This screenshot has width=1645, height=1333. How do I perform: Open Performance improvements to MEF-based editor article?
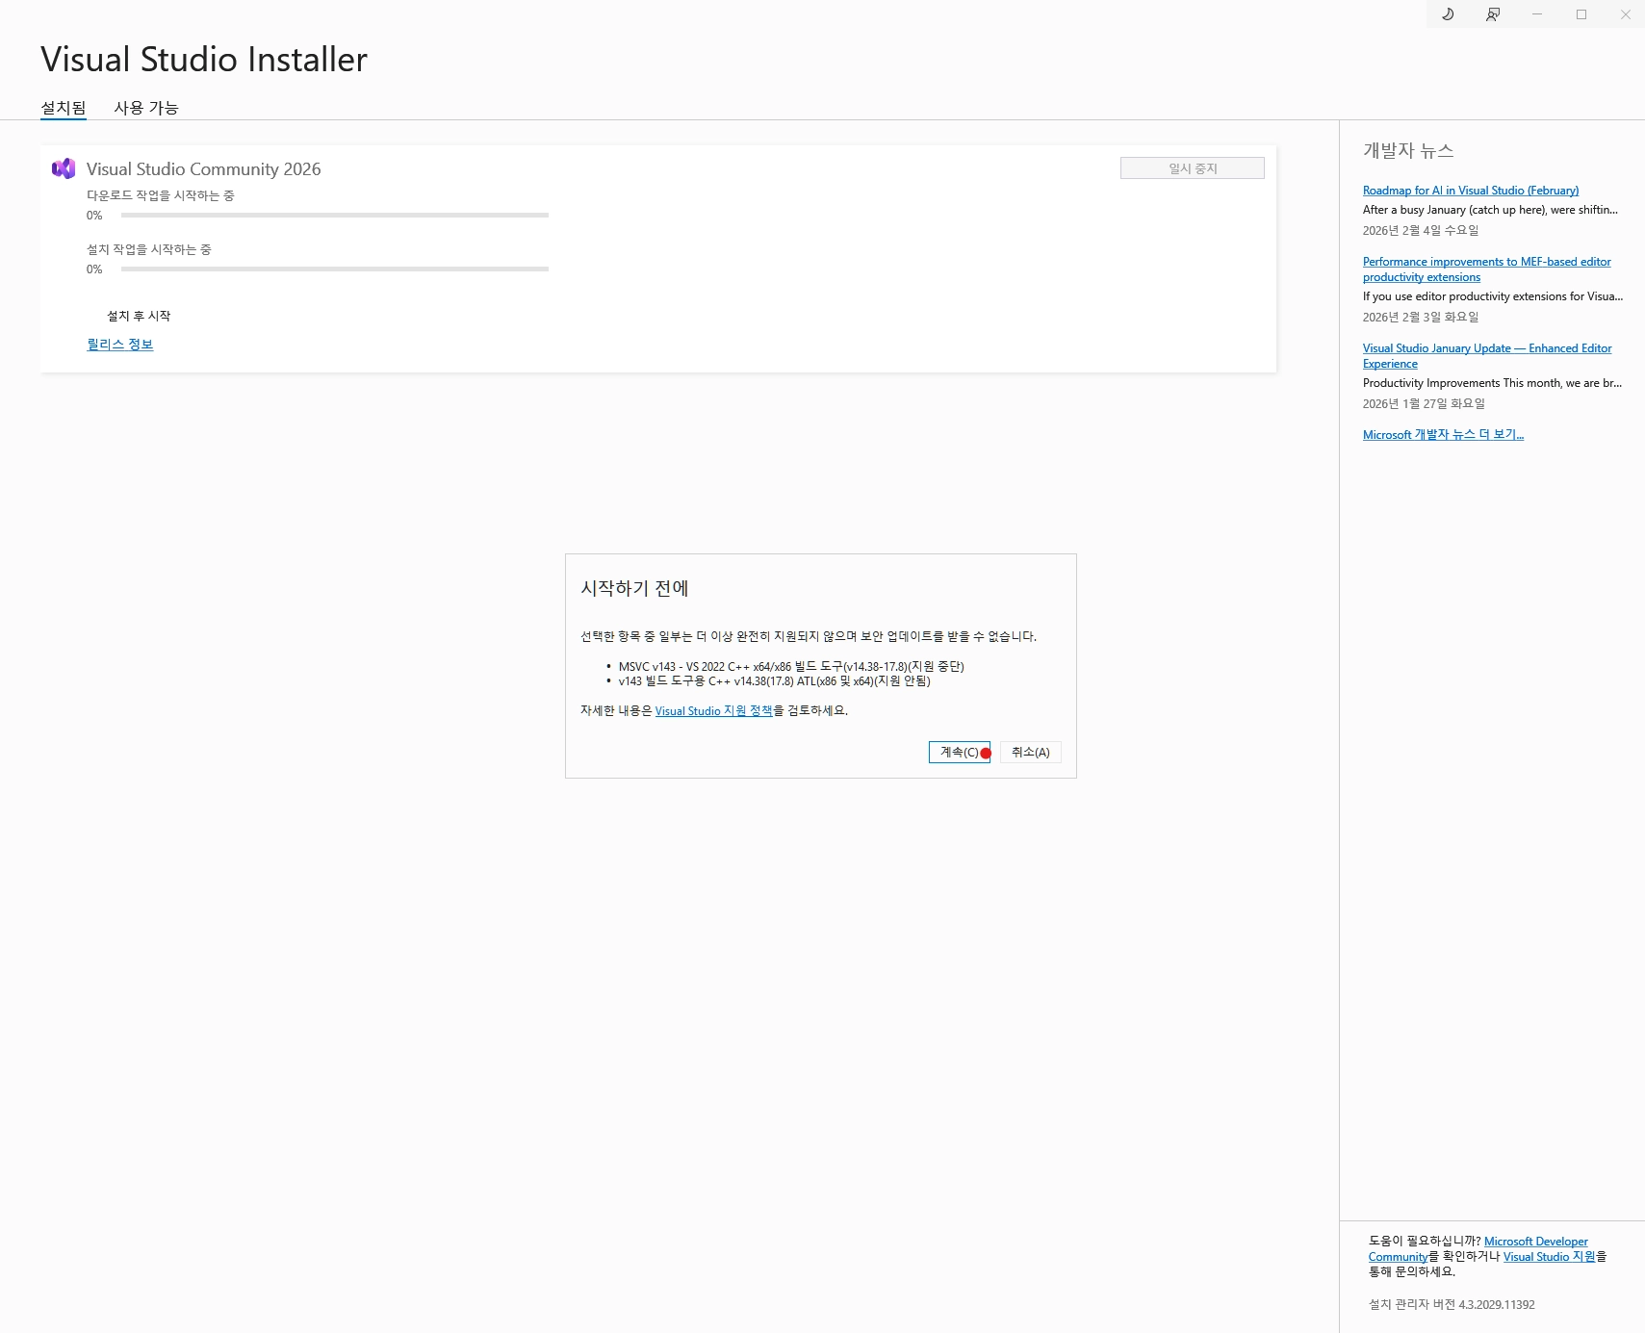click(1487, 269)
